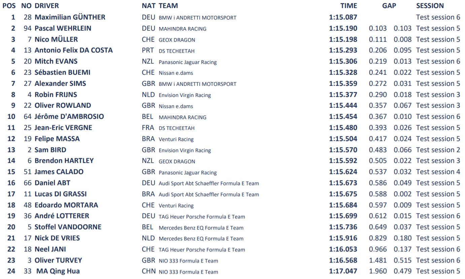The image size is (465, 279).
Task: Select driver name Felipe MASSA
Action: (x=57, y=139)
